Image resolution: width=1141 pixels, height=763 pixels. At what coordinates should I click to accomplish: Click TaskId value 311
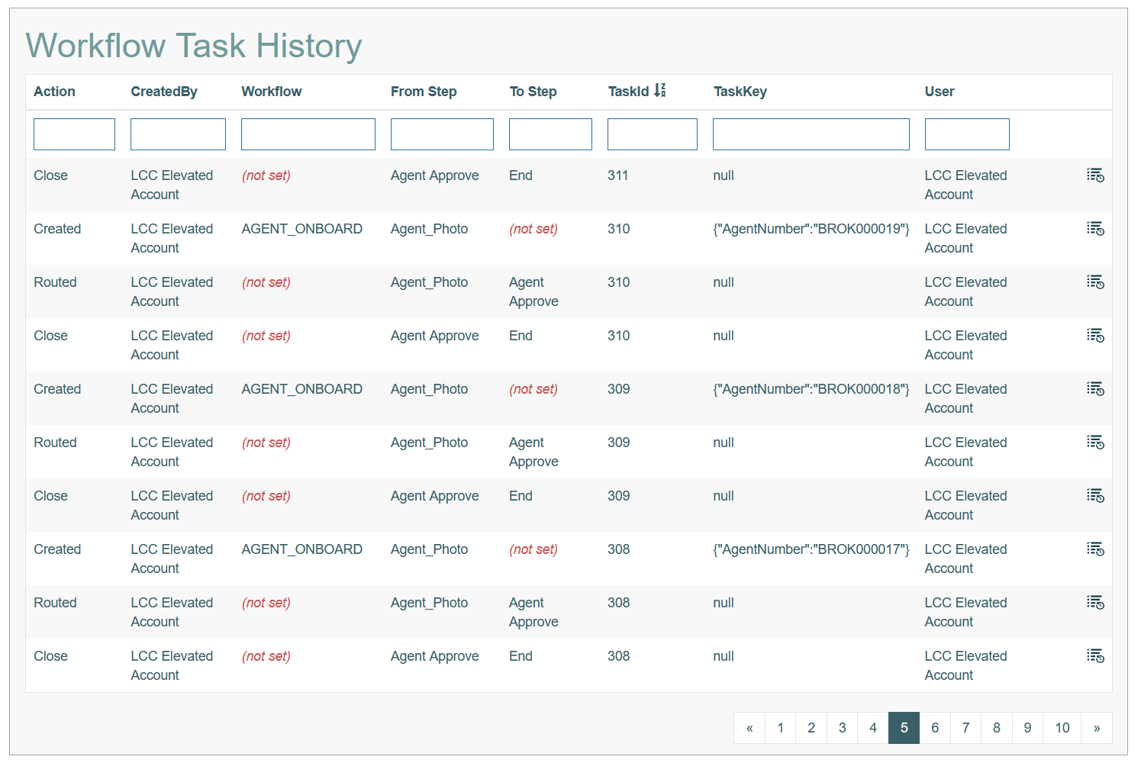coord(618,175)
